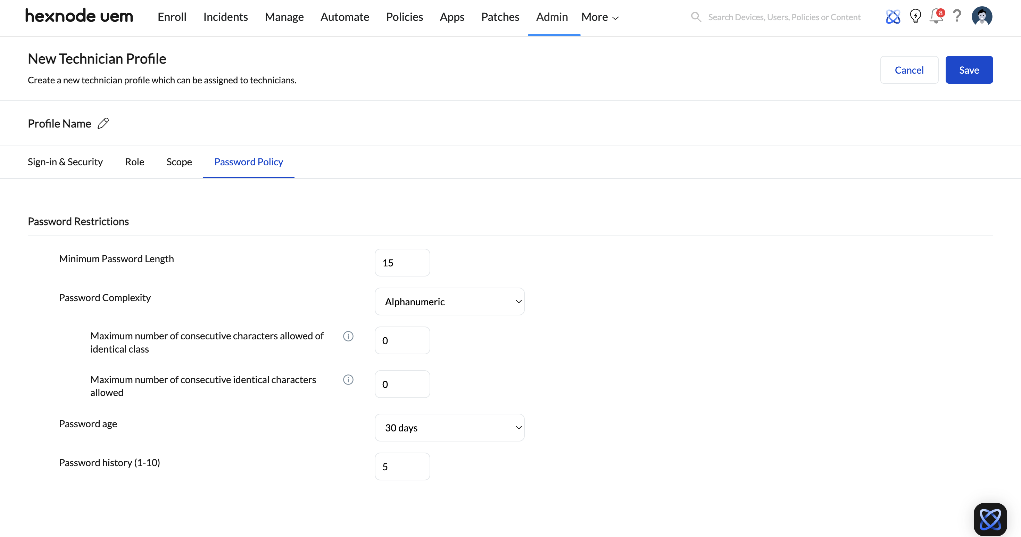Open the Hexnode Genie icon in header
The height and width of the screenshot is (537, 1021).
893,17
